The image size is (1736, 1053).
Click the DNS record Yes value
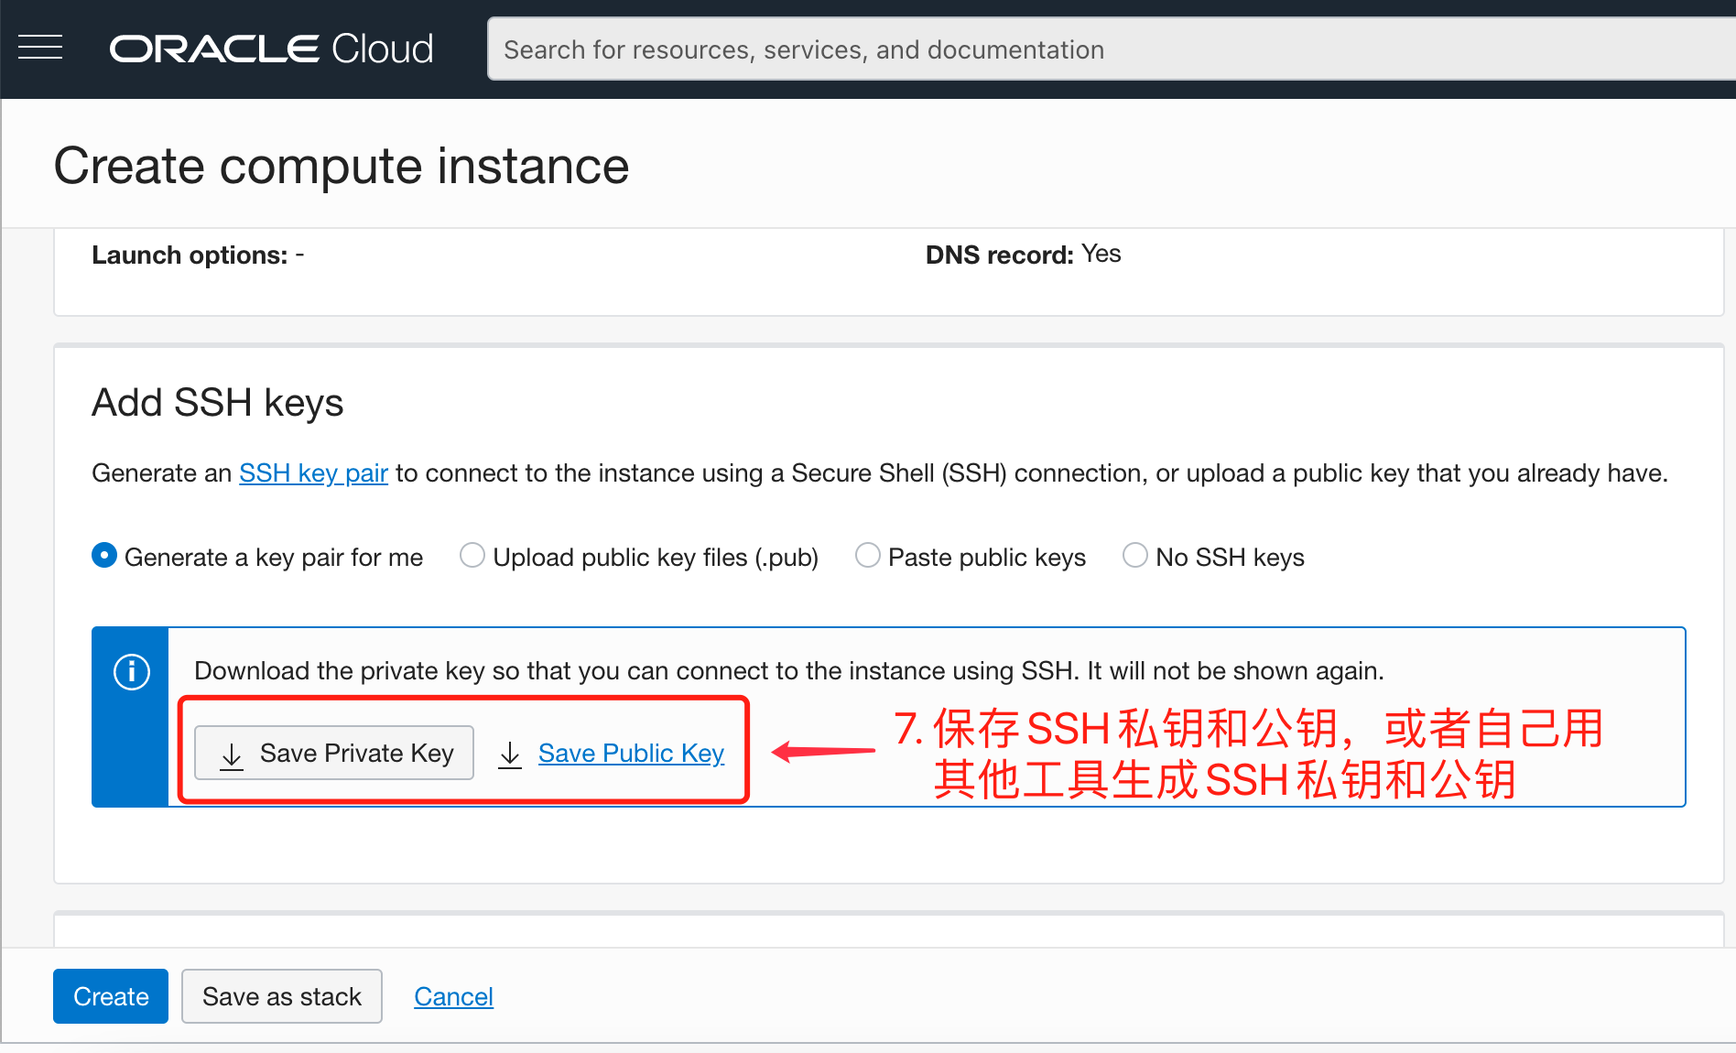pos(1101,254)
